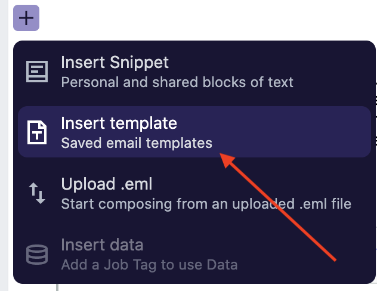Click 'Add a Job Tag to use Data'

click(x=149, y=265)
